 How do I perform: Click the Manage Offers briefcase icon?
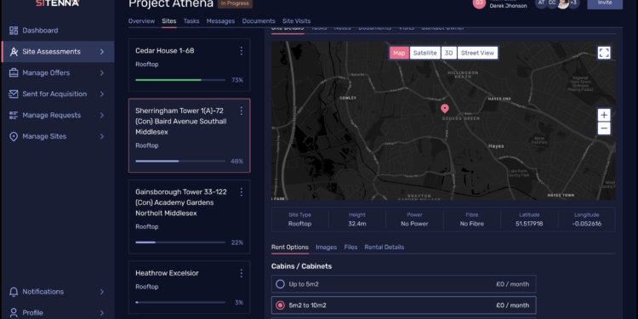pos(14,73)
